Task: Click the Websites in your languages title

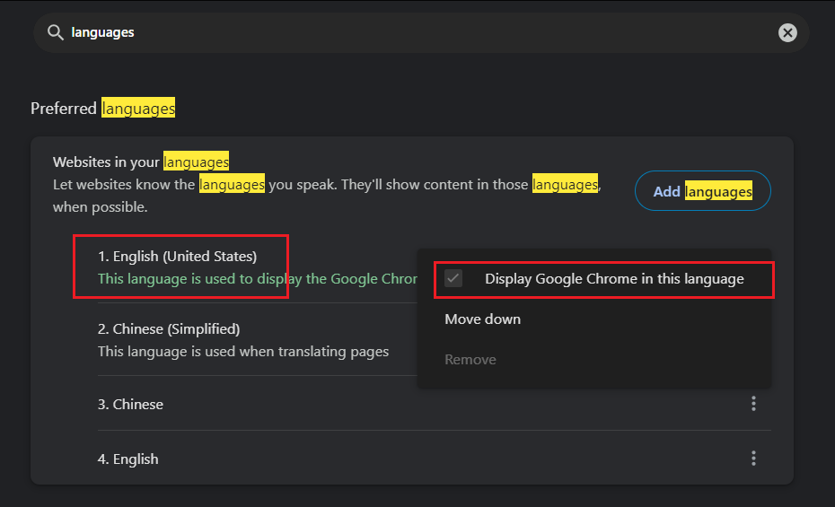Action: click(x=141, y=162)
